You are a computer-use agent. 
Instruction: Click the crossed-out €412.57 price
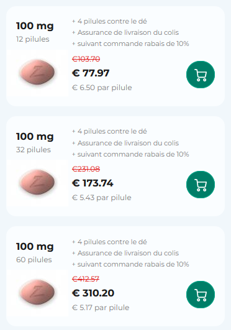click(x=86, y=279)
